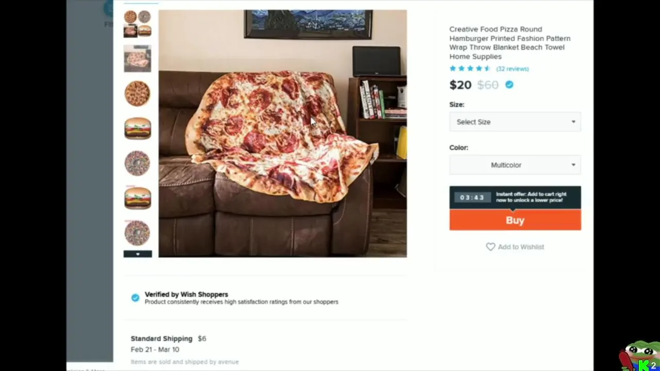The image size is (660, 371).
Task: Select the first hamburger blanket thumbnail
Action: tap(138, 128)
